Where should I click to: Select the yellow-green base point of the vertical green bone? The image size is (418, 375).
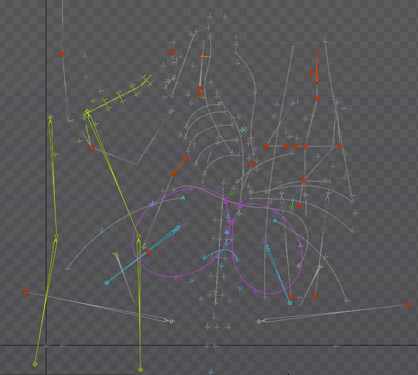tap(140, 370)
